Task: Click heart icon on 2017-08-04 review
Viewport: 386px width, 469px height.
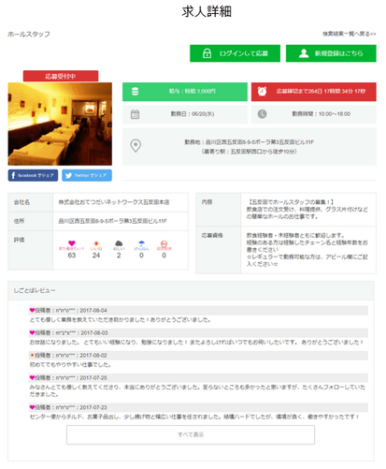Action: [32, 310]
